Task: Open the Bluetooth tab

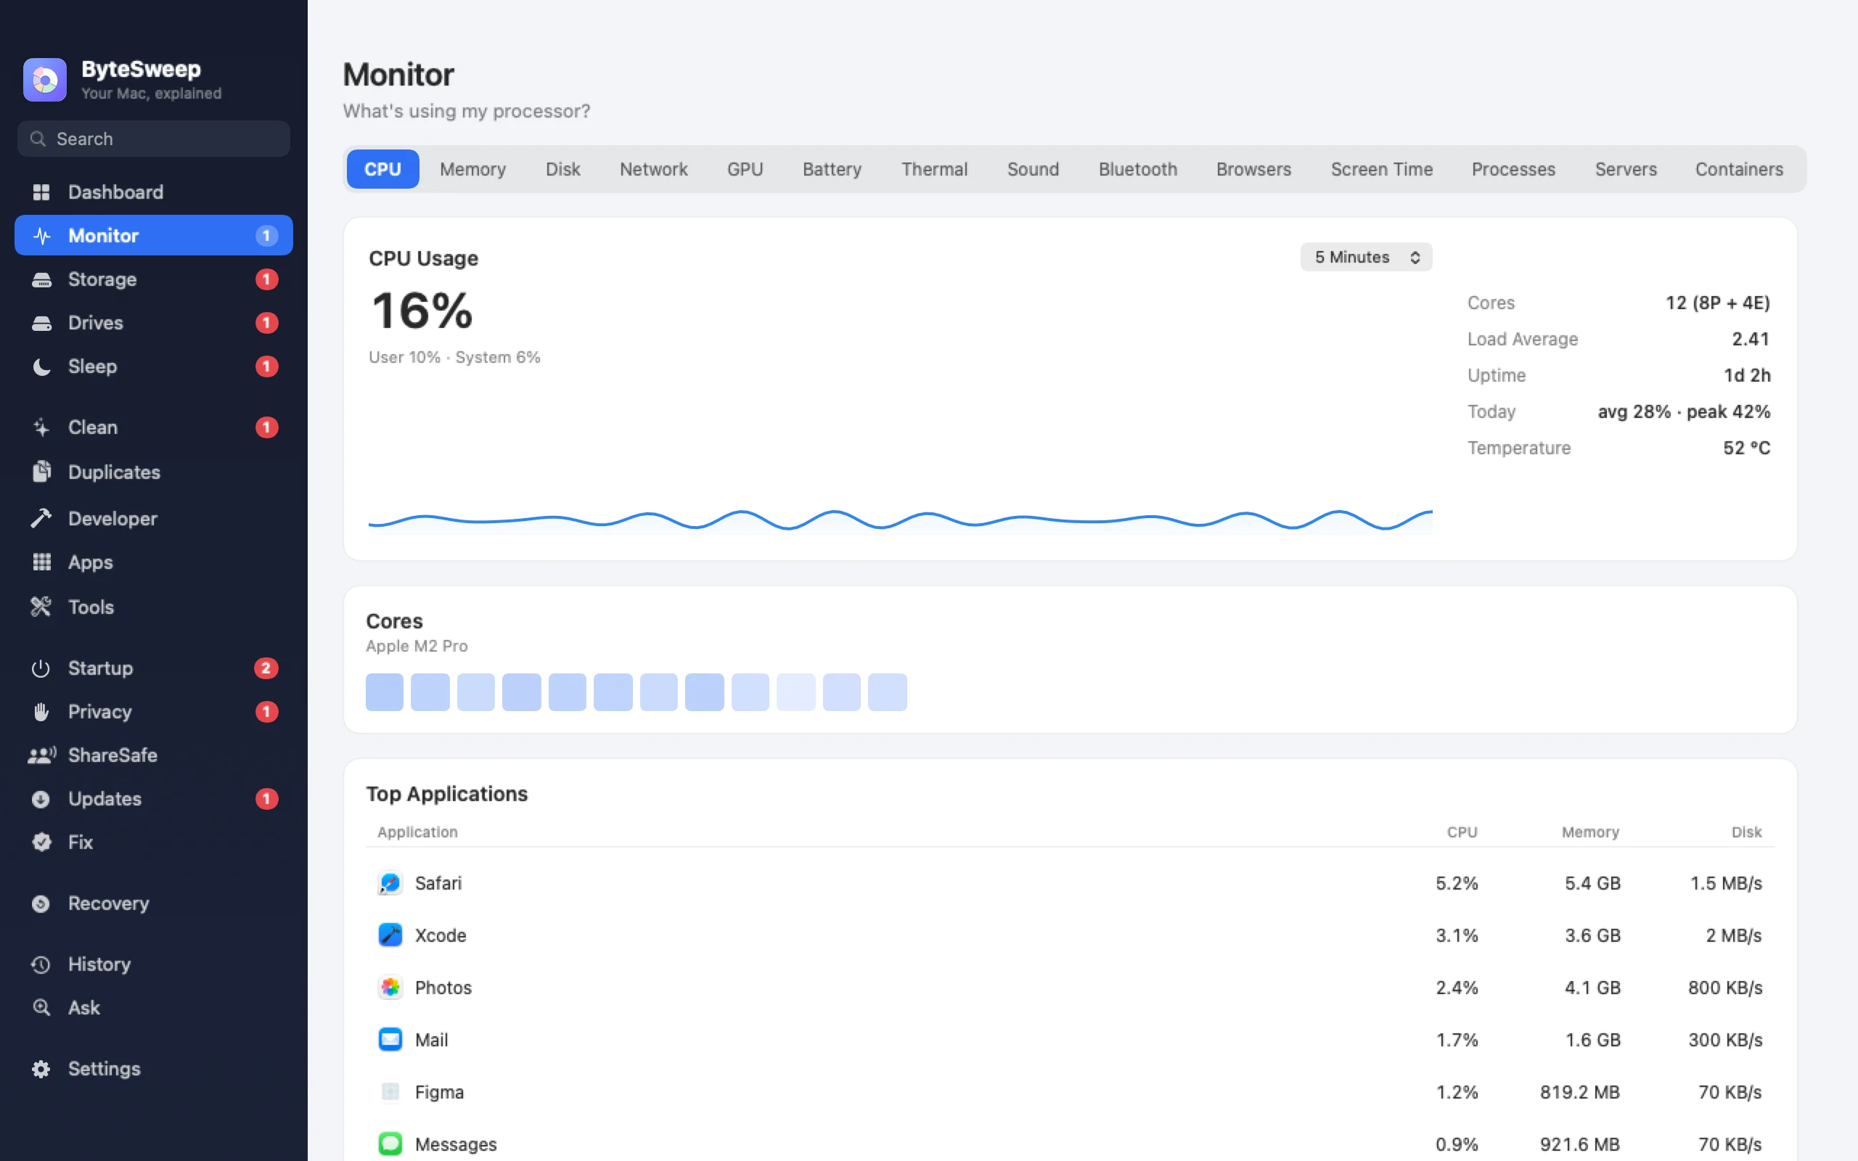Action: click(1137, 169)
